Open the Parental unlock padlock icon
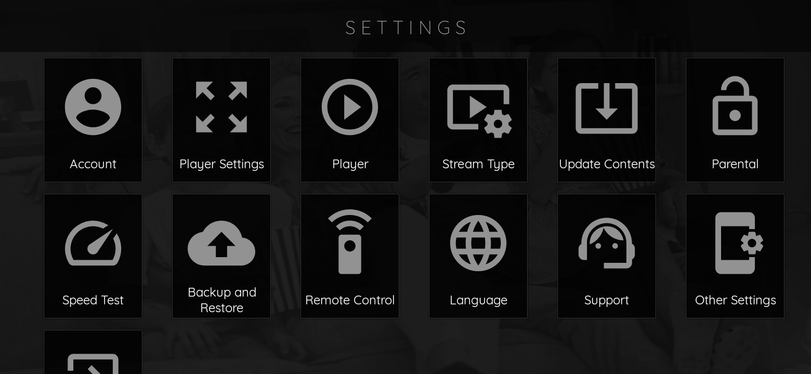This screenshot has width=811, height=374. pyautogui.click(x=735, y=105)
